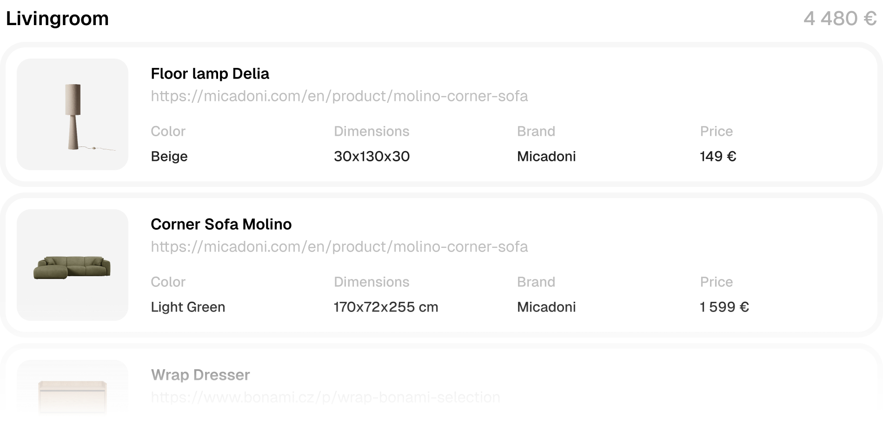Select the title Corner Sofa Molino

pos(221,224)
